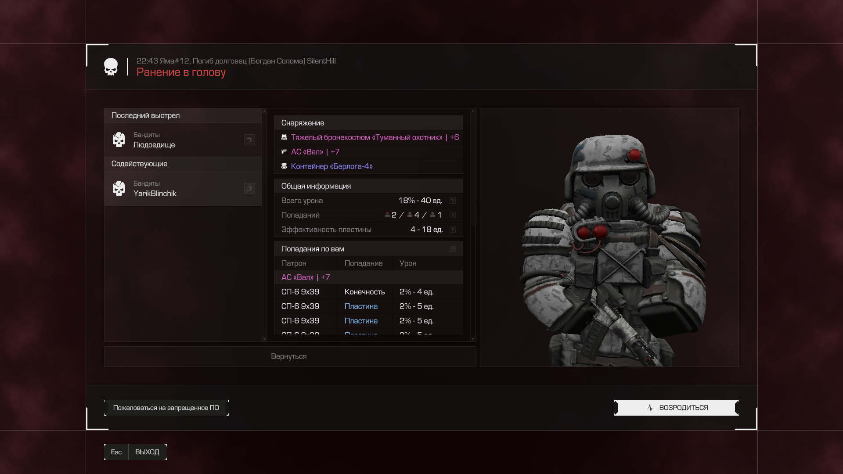
Task: Click Пожаловаться на запрещенное ПО button
Action: pyautogui.click(x=166, y=408)
